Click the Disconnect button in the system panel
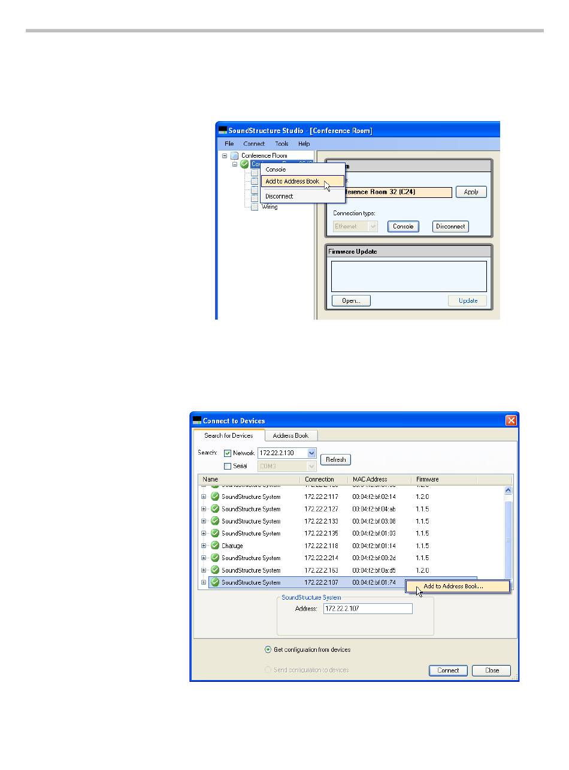This screenshot has height=770, width=569. point(450,227)
